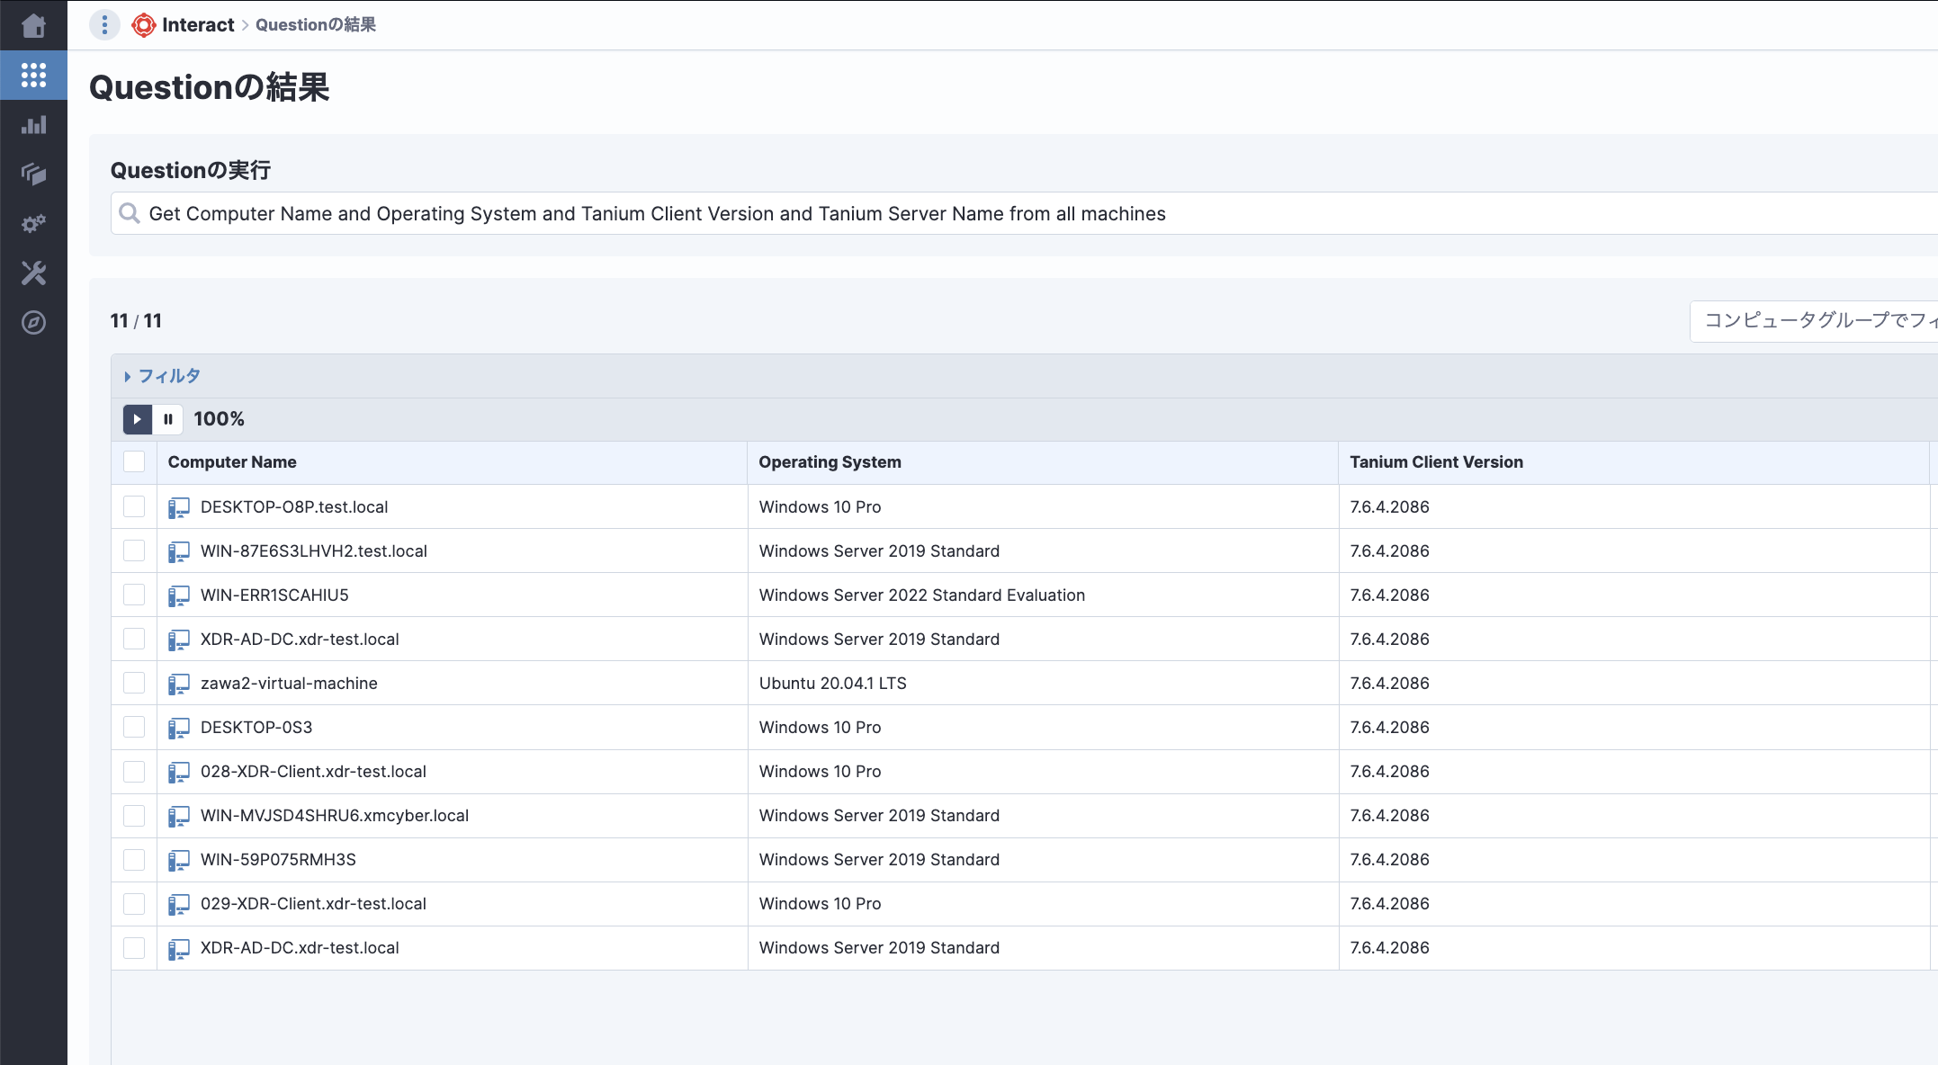1938x1065 pixels.
Task: Click zawa2-virtual-machine name
Action: tap(289, 684)
